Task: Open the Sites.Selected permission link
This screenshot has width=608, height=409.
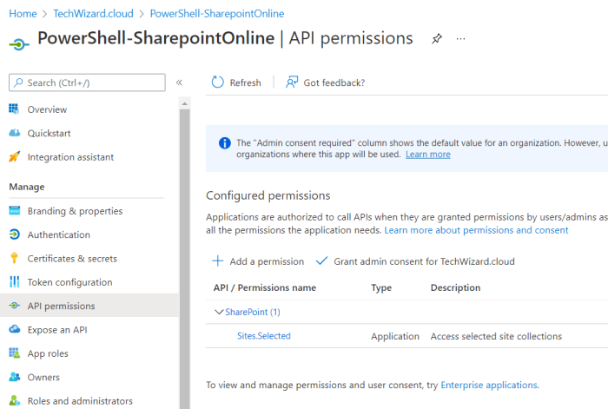Action: (x=264, y=336)
